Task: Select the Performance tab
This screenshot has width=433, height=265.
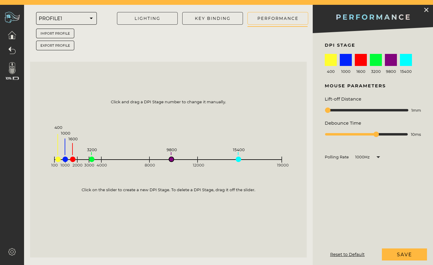Action: [x=278, y=18]
